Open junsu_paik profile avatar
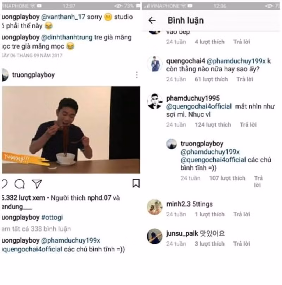 154,236
